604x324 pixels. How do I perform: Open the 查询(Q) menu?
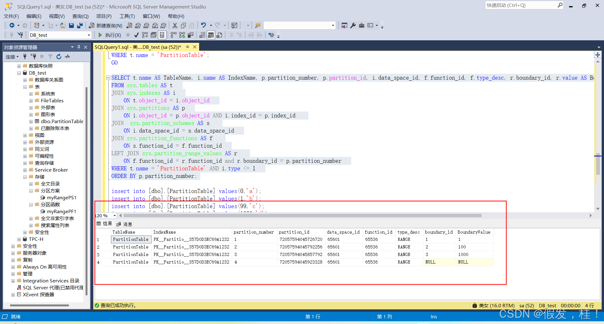point(81,16)
